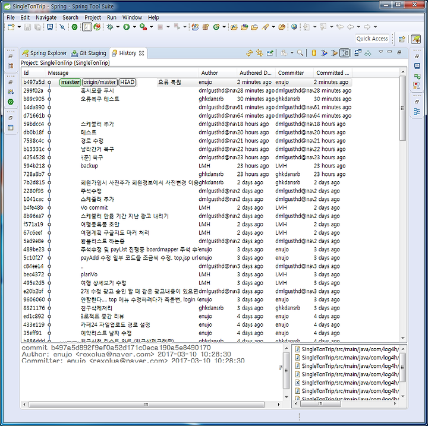Open the Web Browser globe icon
Image resolution: width=428 pixels, height=426 pixels.
[x=294, y=27]
